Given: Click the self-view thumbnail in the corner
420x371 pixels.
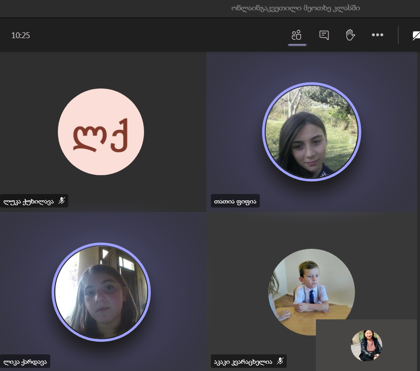Looking at the screenshot, I should click(367, 345).
